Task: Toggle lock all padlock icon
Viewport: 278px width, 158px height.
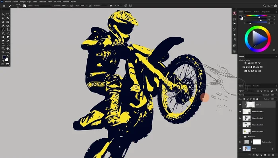Action: point(257,99)
